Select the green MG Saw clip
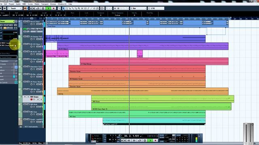 click(137, 114)
